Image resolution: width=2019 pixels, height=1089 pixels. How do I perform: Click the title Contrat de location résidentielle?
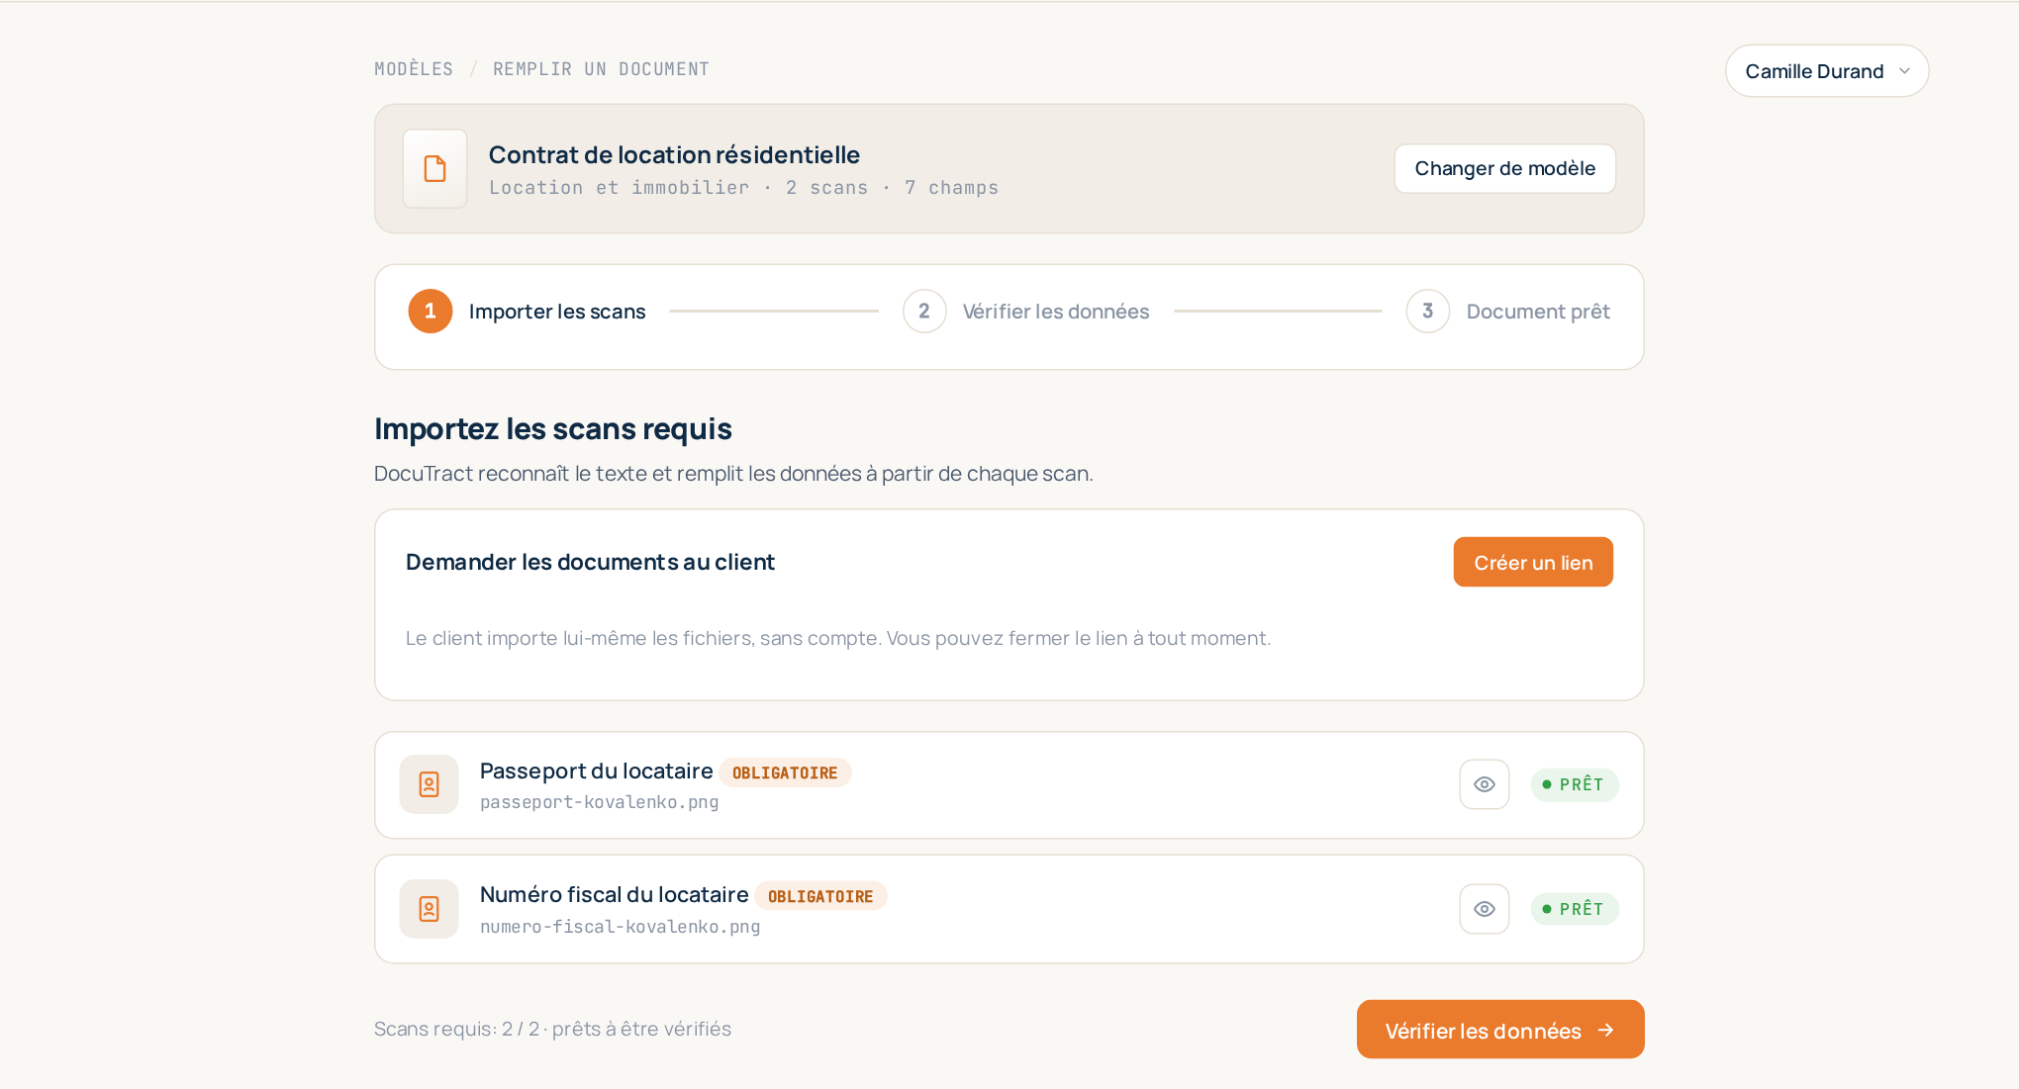click(674, 155)
